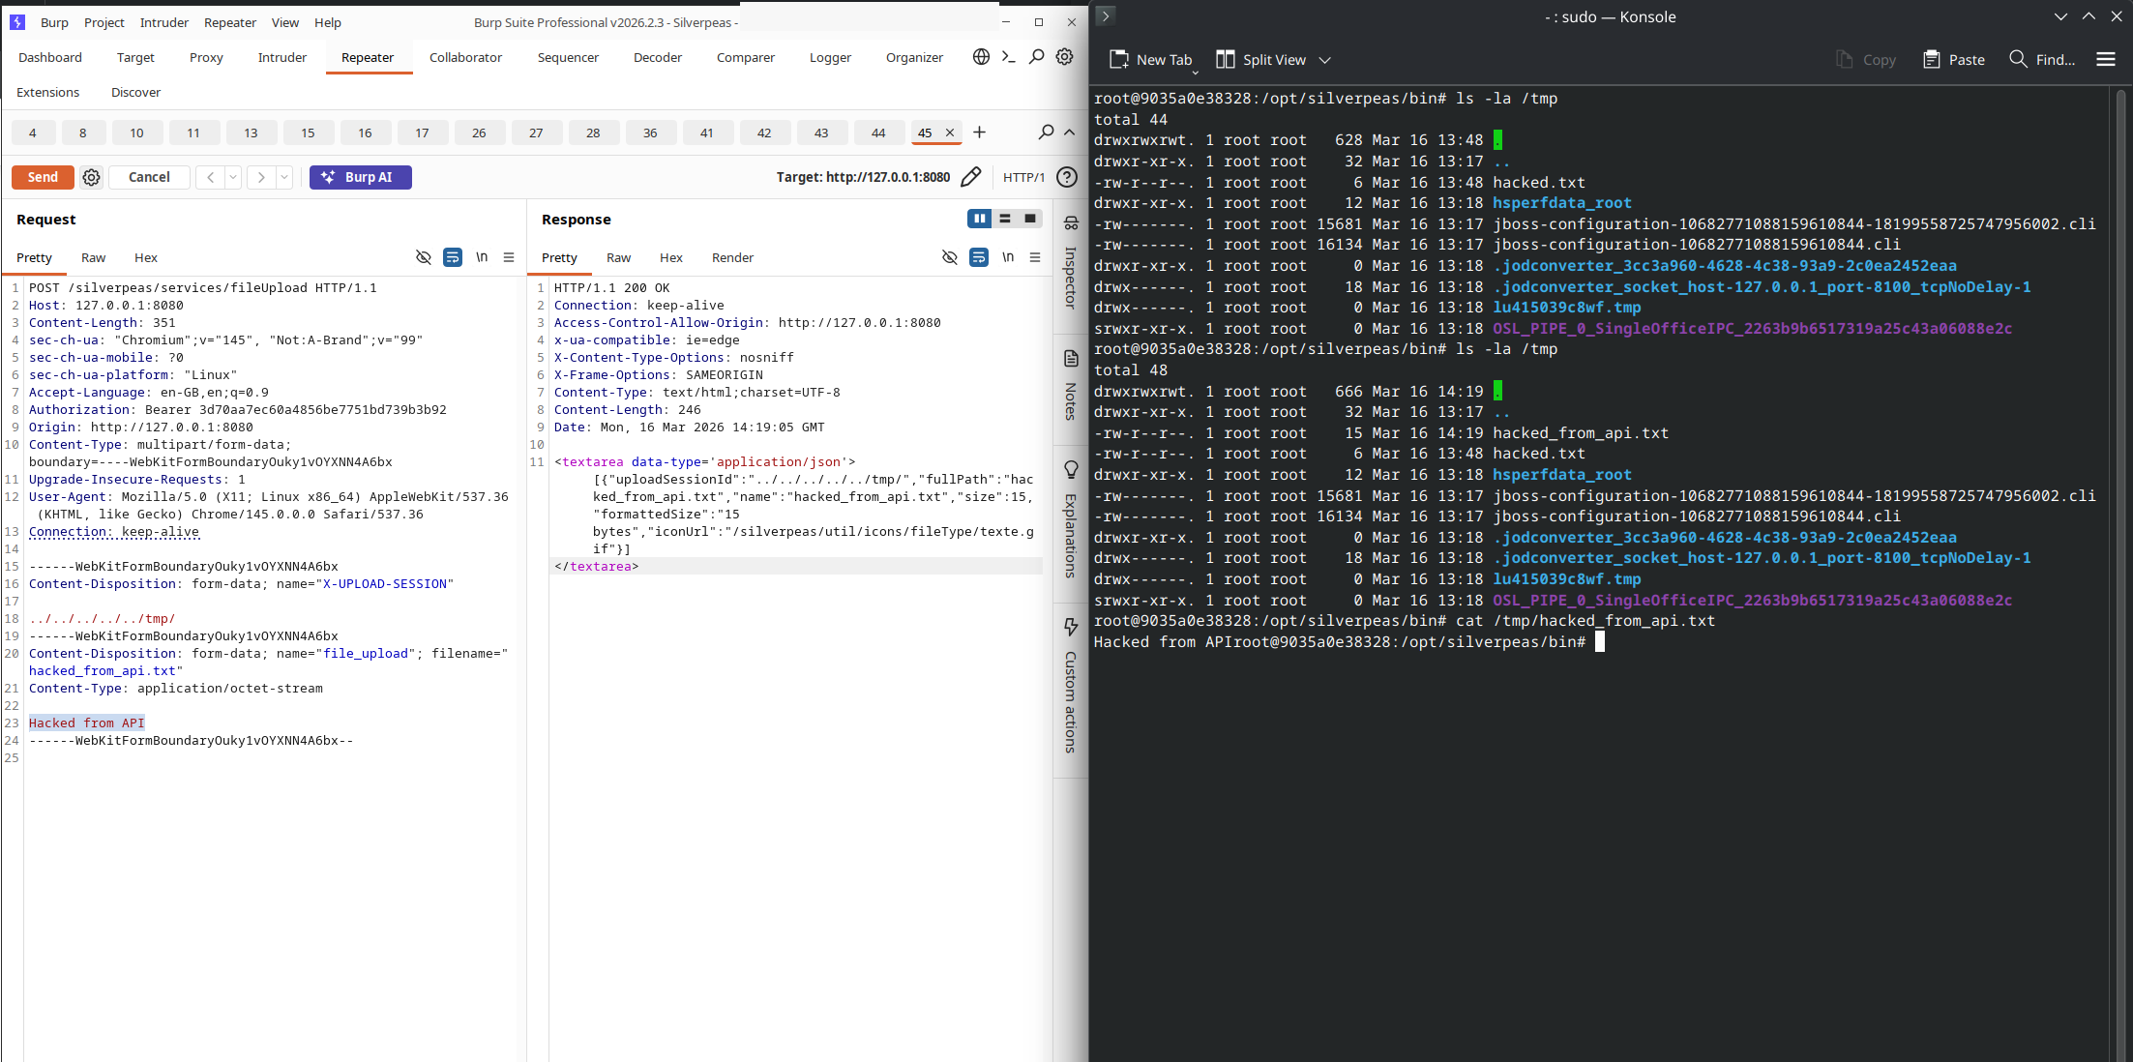Toggle newline display in the Response pane
The image size is (2133, 1062).
(1008, 257)
